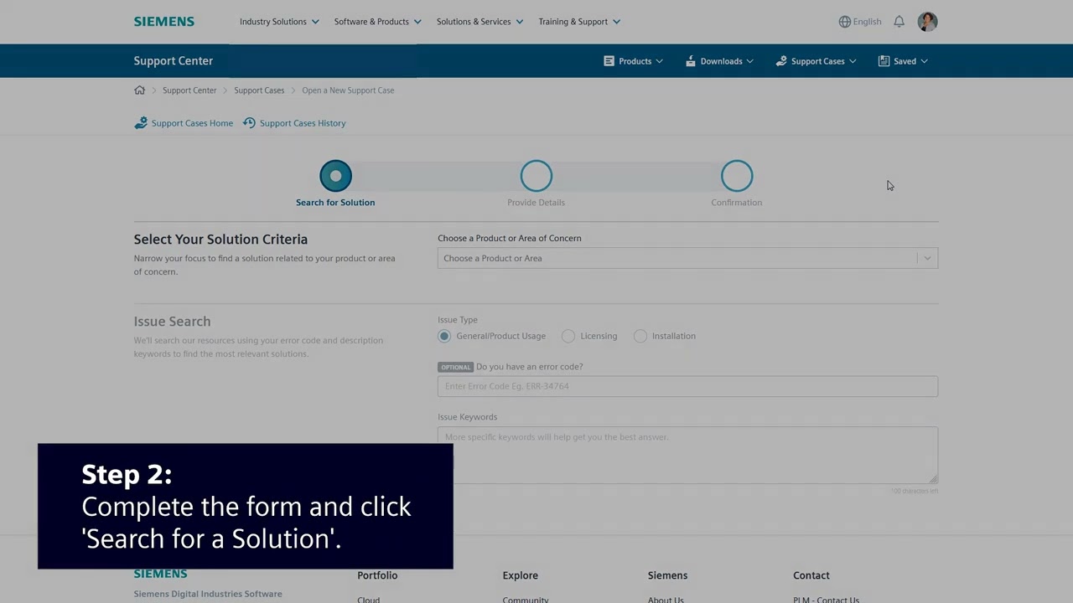Screen dimensions: 1073x603
Task: Click the Support Cases History clock icon
Action: (x=249, y=123)
